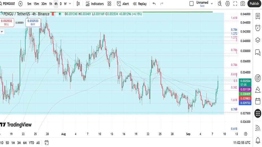The height and width of the screenshot is (147, 262).
Task: Open the indicator templates grid icon
Action: tap(109, 4)
